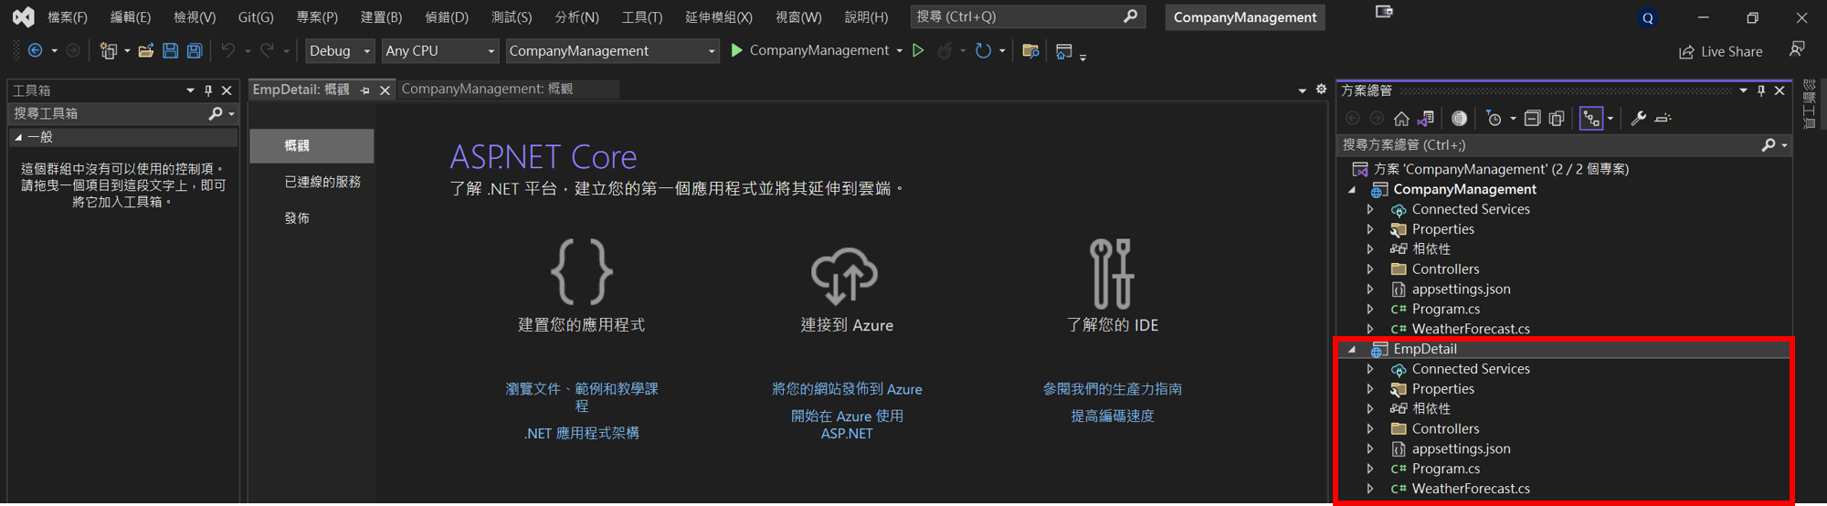Open the Debug configuration dropdown
This screenshot has height=506, width=1827.
[340, 51]
